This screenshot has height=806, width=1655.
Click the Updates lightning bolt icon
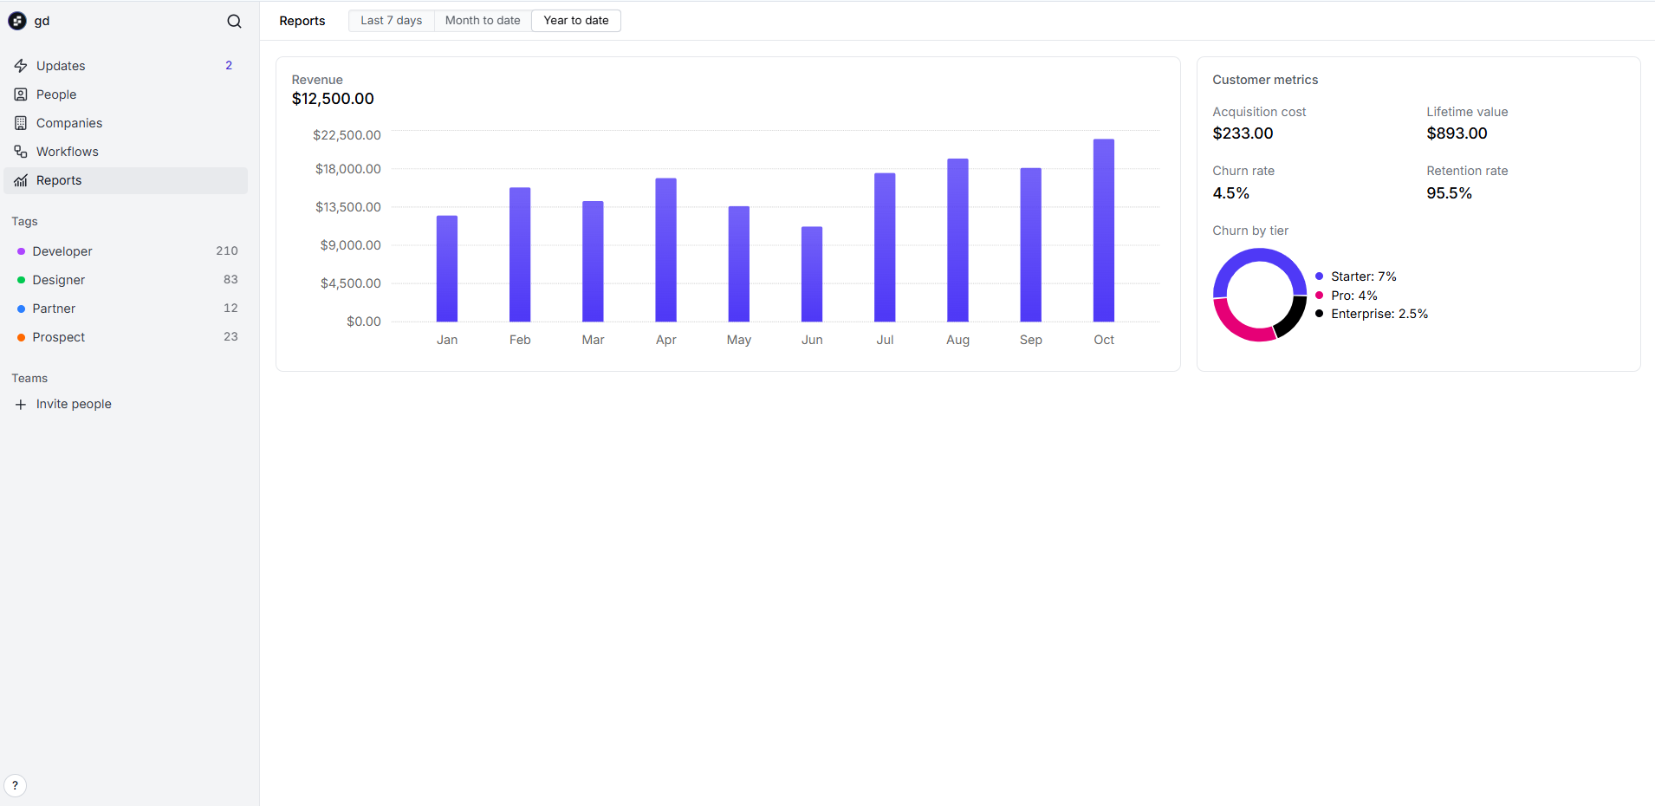(21, 66)
